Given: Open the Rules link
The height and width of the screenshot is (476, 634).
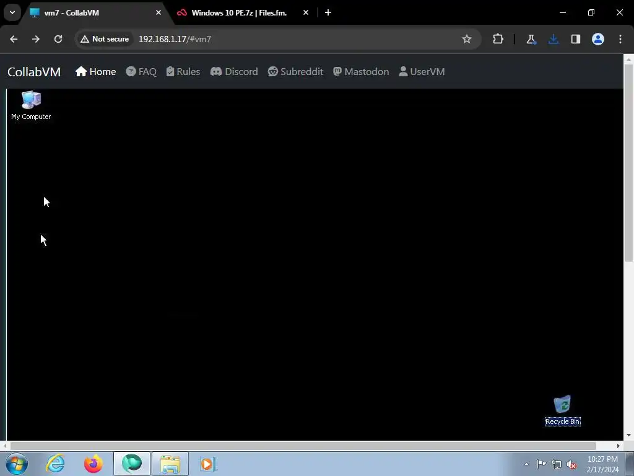Looking at the screenshot, I should click(x=183, y=72).
